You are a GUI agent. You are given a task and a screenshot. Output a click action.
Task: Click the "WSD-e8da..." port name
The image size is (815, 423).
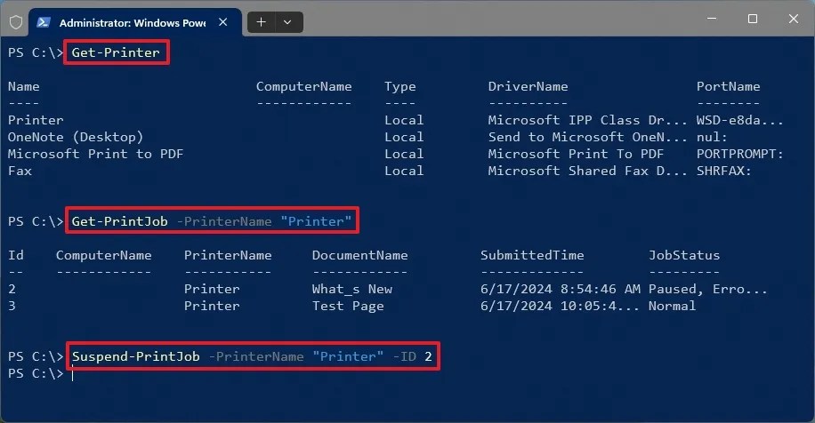coord(739,120)
